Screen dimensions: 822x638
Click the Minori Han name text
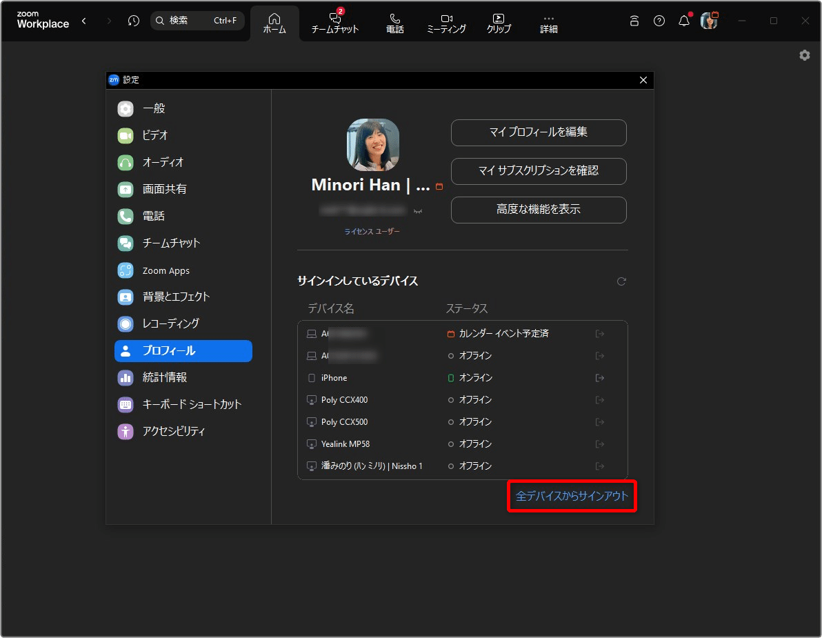tap(370, 185)
